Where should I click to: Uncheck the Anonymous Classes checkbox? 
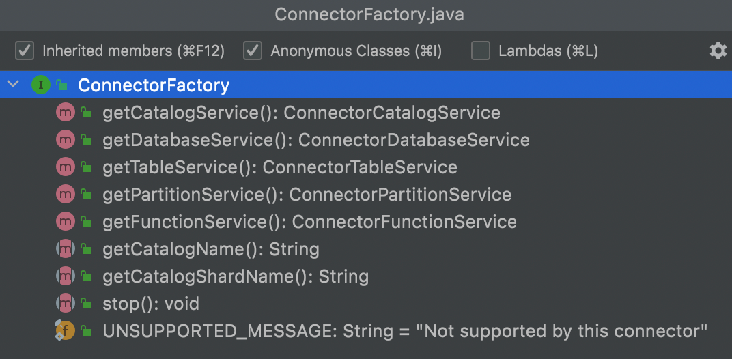click(x=253, y=51)
